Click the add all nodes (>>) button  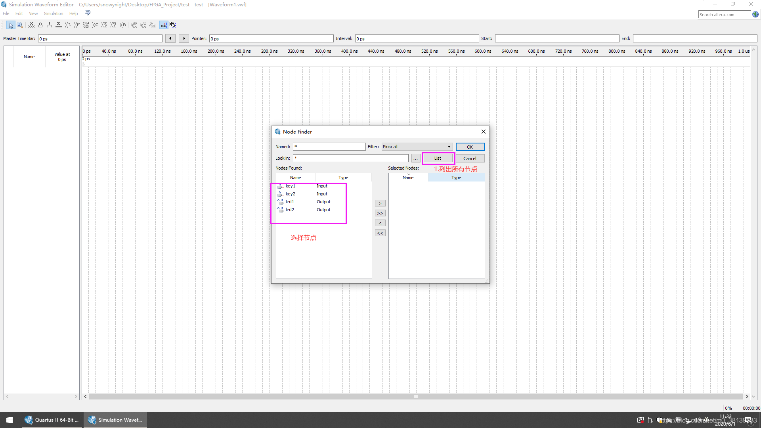(x=380, y=213)
